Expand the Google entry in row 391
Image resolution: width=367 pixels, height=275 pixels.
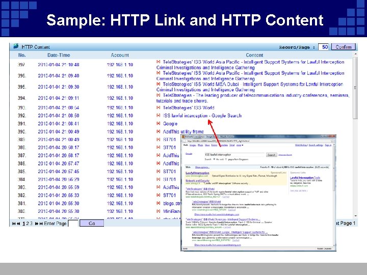tap(159, 123)
